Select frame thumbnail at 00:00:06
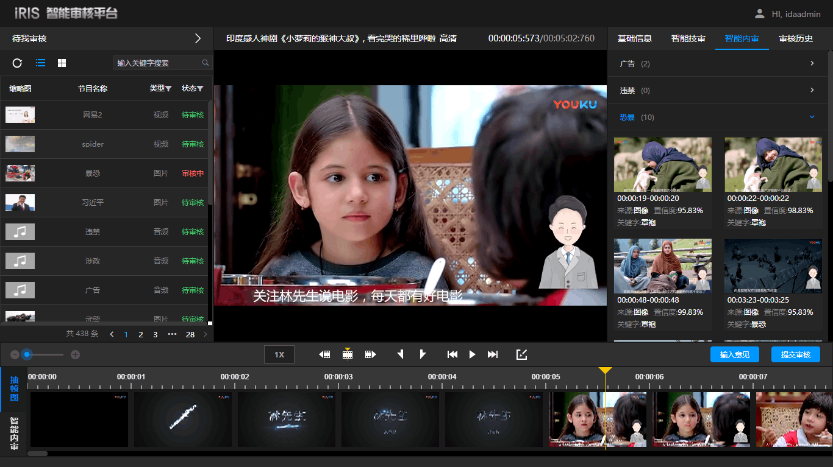Image resolution: width=833 pixels, height=467 pixels. 702,420
